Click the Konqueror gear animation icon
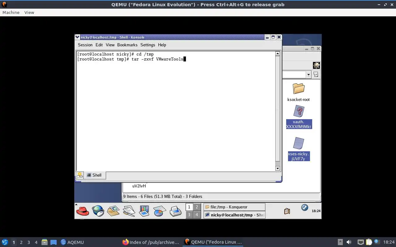 316,65
